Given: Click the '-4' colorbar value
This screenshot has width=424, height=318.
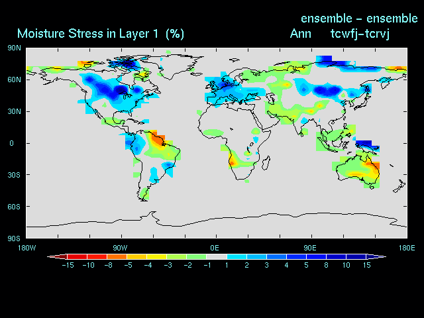Looking at the screenshot, I should (x=148, y=265).
